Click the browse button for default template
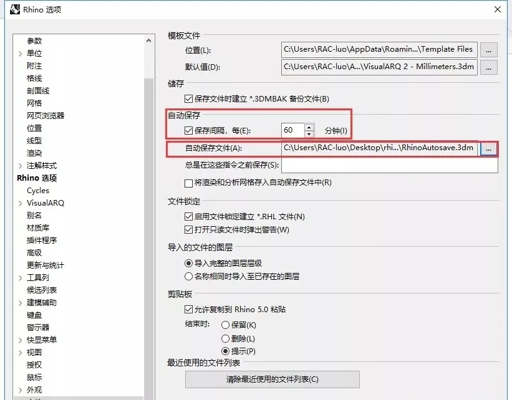Viewport: 512px width, 400px height. pyautogui.click(x=489, y=67)
